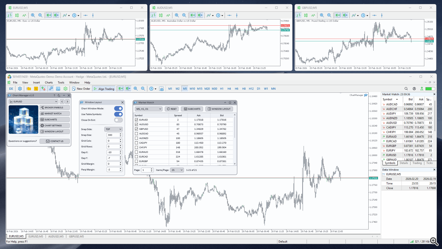Viewport: 442px width, 249px height.
Task: Enable the Close On Exit switch
Action: pos(118,120)
